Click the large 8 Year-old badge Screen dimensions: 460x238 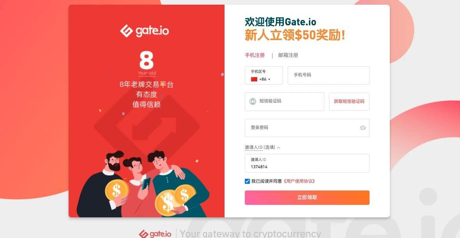click(147, 63)
